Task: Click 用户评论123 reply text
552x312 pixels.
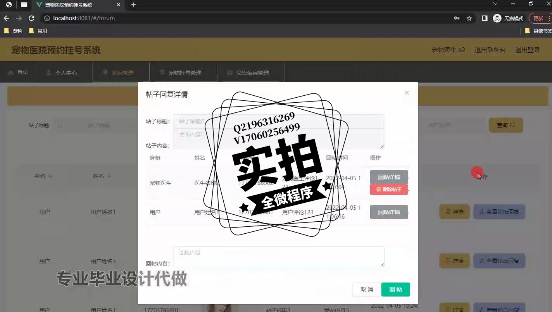Action: point(298,212)
